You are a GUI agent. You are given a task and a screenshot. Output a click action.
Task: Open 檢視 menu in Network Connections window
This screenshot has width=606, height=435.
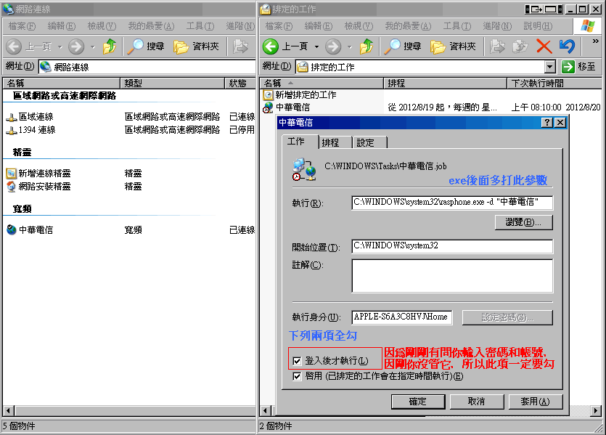coord(102,26)
